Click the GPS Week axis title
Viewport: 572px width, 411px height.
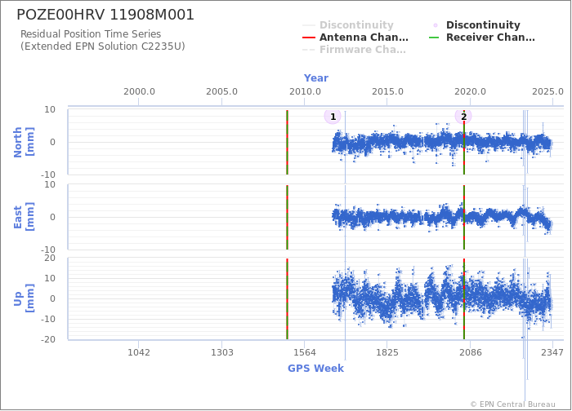[x=316, y=369]
